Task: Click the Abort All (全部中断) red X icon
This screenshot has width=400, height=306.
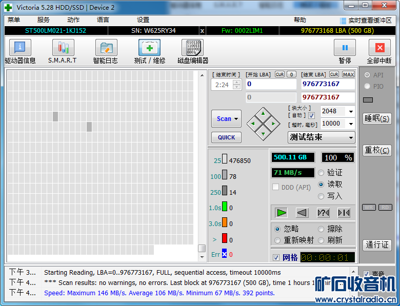Action: tap(379, 48)
